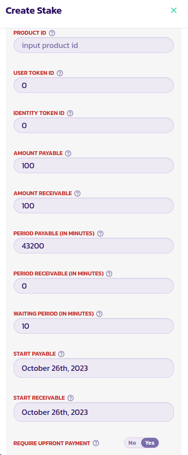Click Period Receivable question mark icon
The height and width of the screenshot is (455, 188).
[109, 273]
